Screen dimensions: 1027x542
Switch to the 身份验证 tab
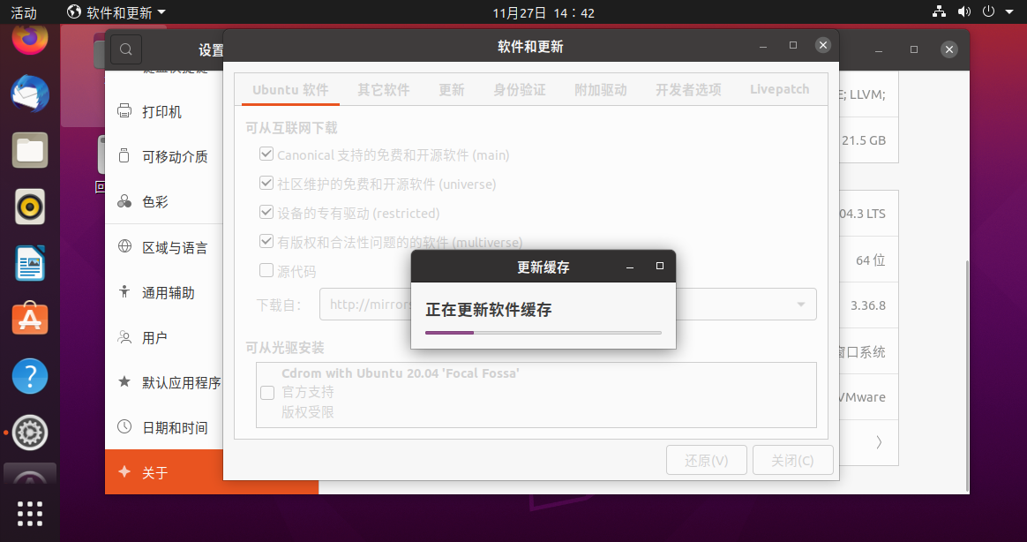[520, 90]
